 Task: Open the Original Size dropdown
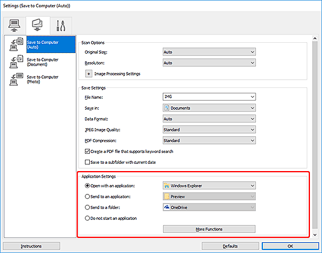pyautogui.click(x=209, y=52)
